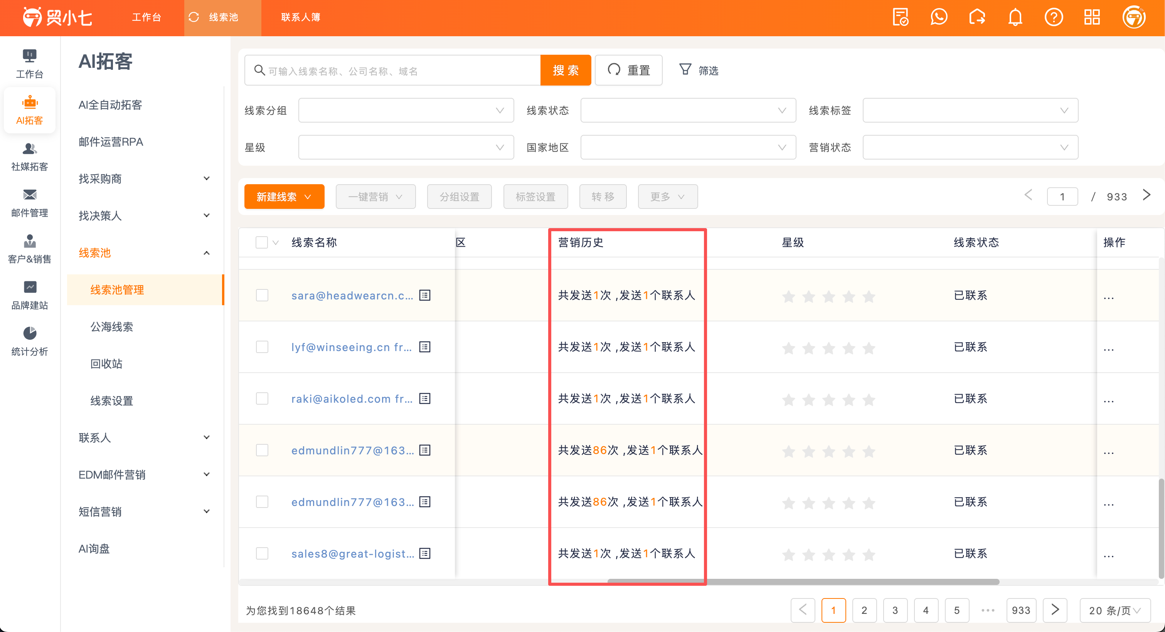Open detail icon beside raki@aikoled.com lead

pos(425,398)
